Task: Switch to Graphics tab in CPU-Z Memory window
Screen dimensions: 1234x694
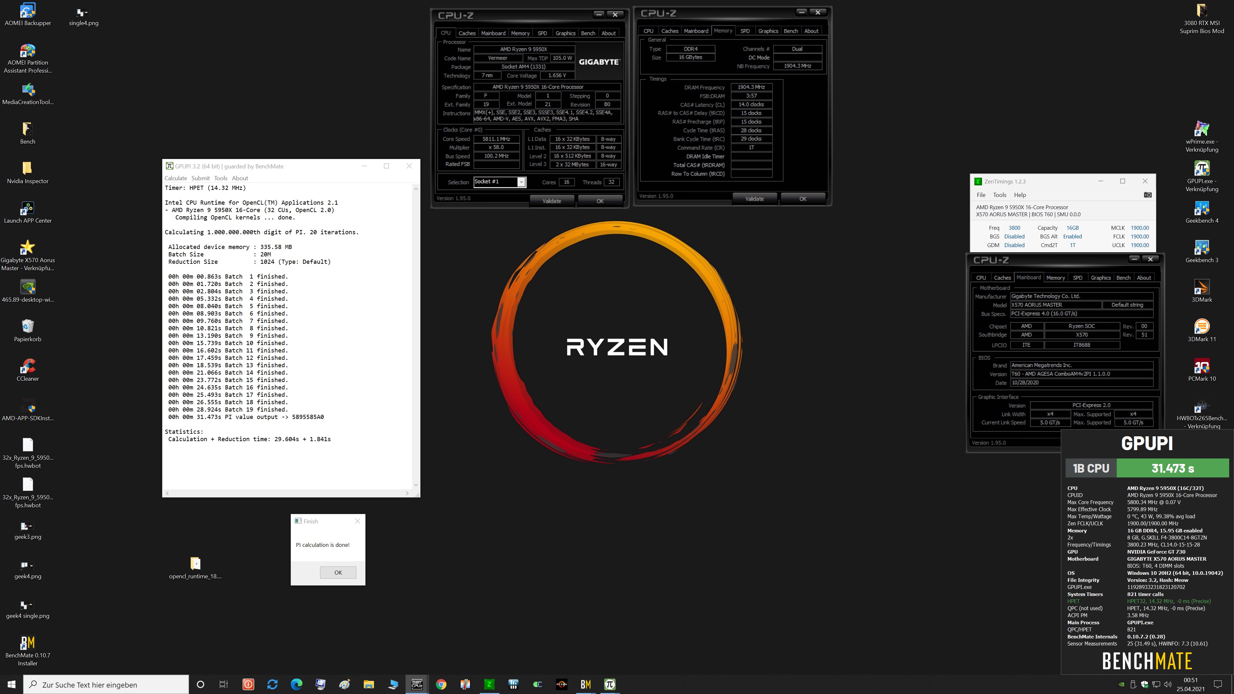Action: pos(768,31)
